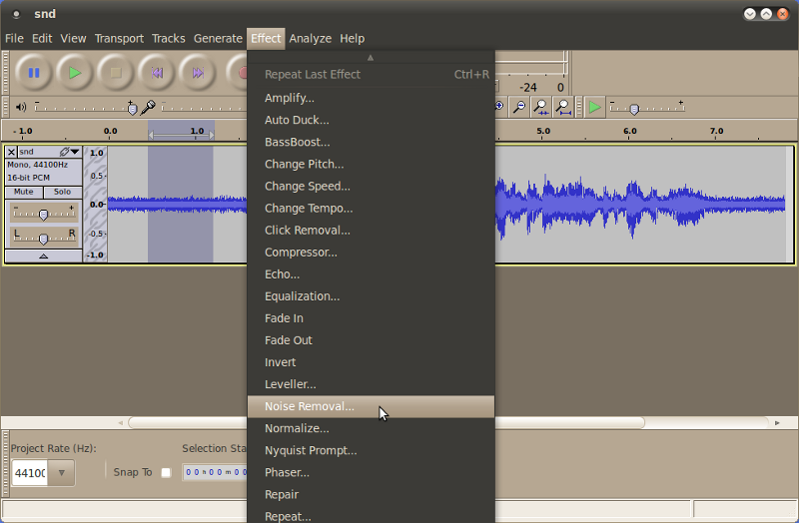The image size is (799, 523).
Task: Open the Tracks menu
Action: (168, 39)
